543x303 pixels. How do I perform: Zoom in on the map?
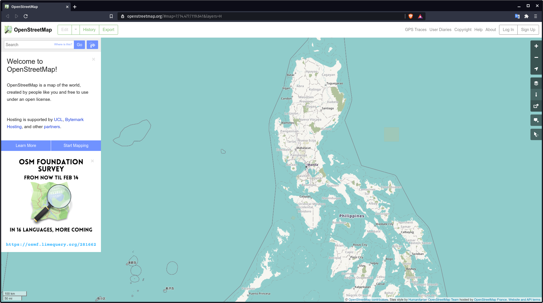tap(536, 46)
